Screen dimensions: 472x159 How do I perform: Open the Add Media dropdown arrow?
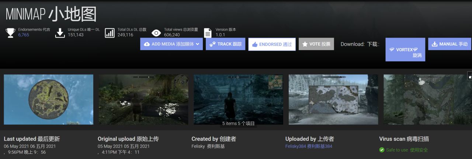198,44
